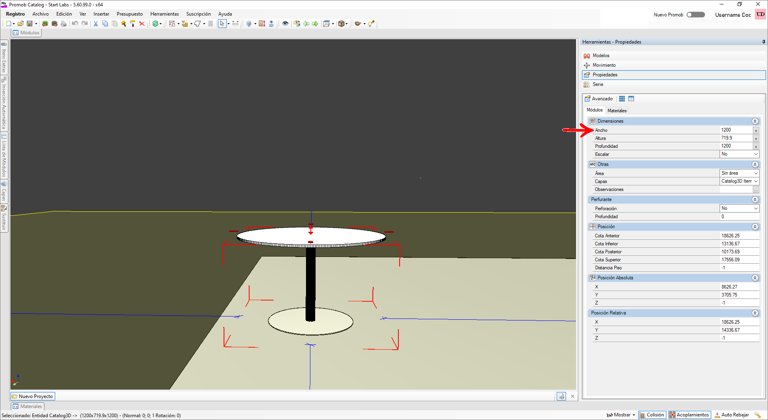Open the Herramientas menu
The width and height of the screenshot is (768, 420).
click(164, 14)
